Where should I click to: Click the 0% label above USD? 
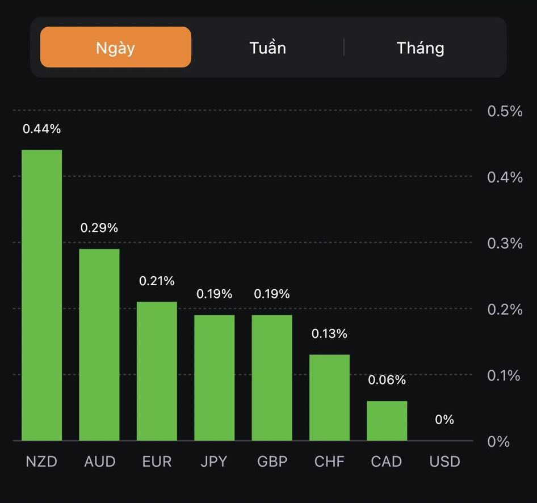(x=444, y=420)
